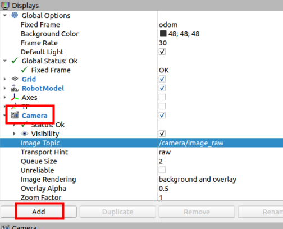Viewport: 283px width, 229px height.
Task: Edit Image Topic /camera/image_raw value
Action: 191,143
